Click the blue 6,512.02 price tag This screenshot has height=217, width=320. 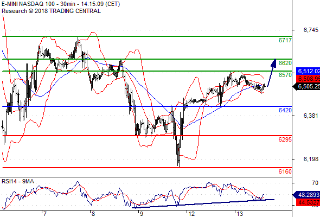click(x=308, y=71)
